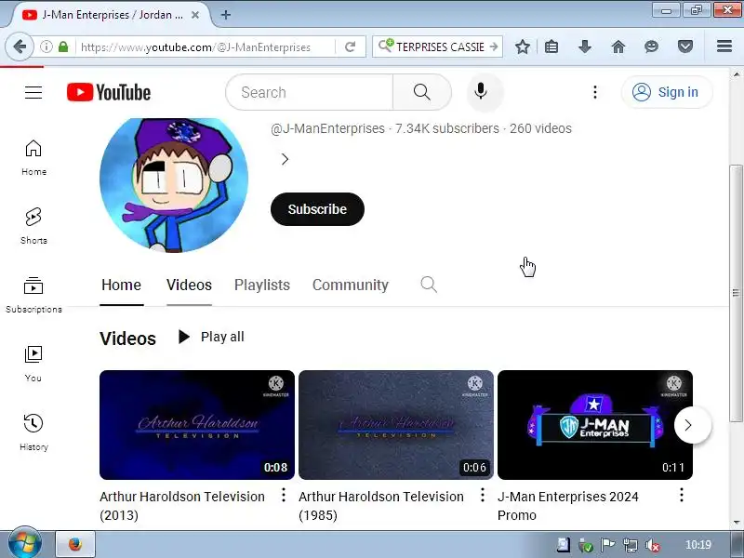Open Subscriptions in the sidebar
This screenshot has height=558, width=744.
pos(33,295)
